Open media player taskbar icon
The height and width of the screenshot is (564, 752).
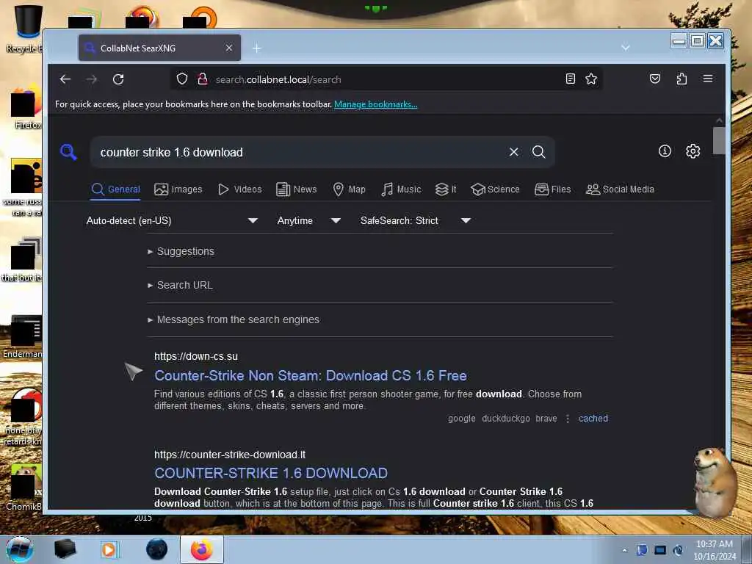pyautogui.click(x=109, y=549)
